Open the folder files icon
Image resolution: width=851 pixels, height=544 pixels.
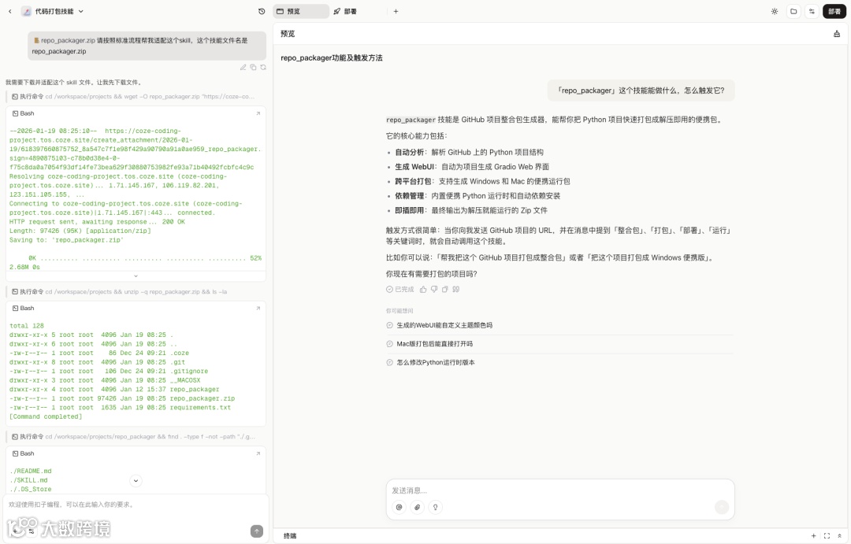coord(793,11)
